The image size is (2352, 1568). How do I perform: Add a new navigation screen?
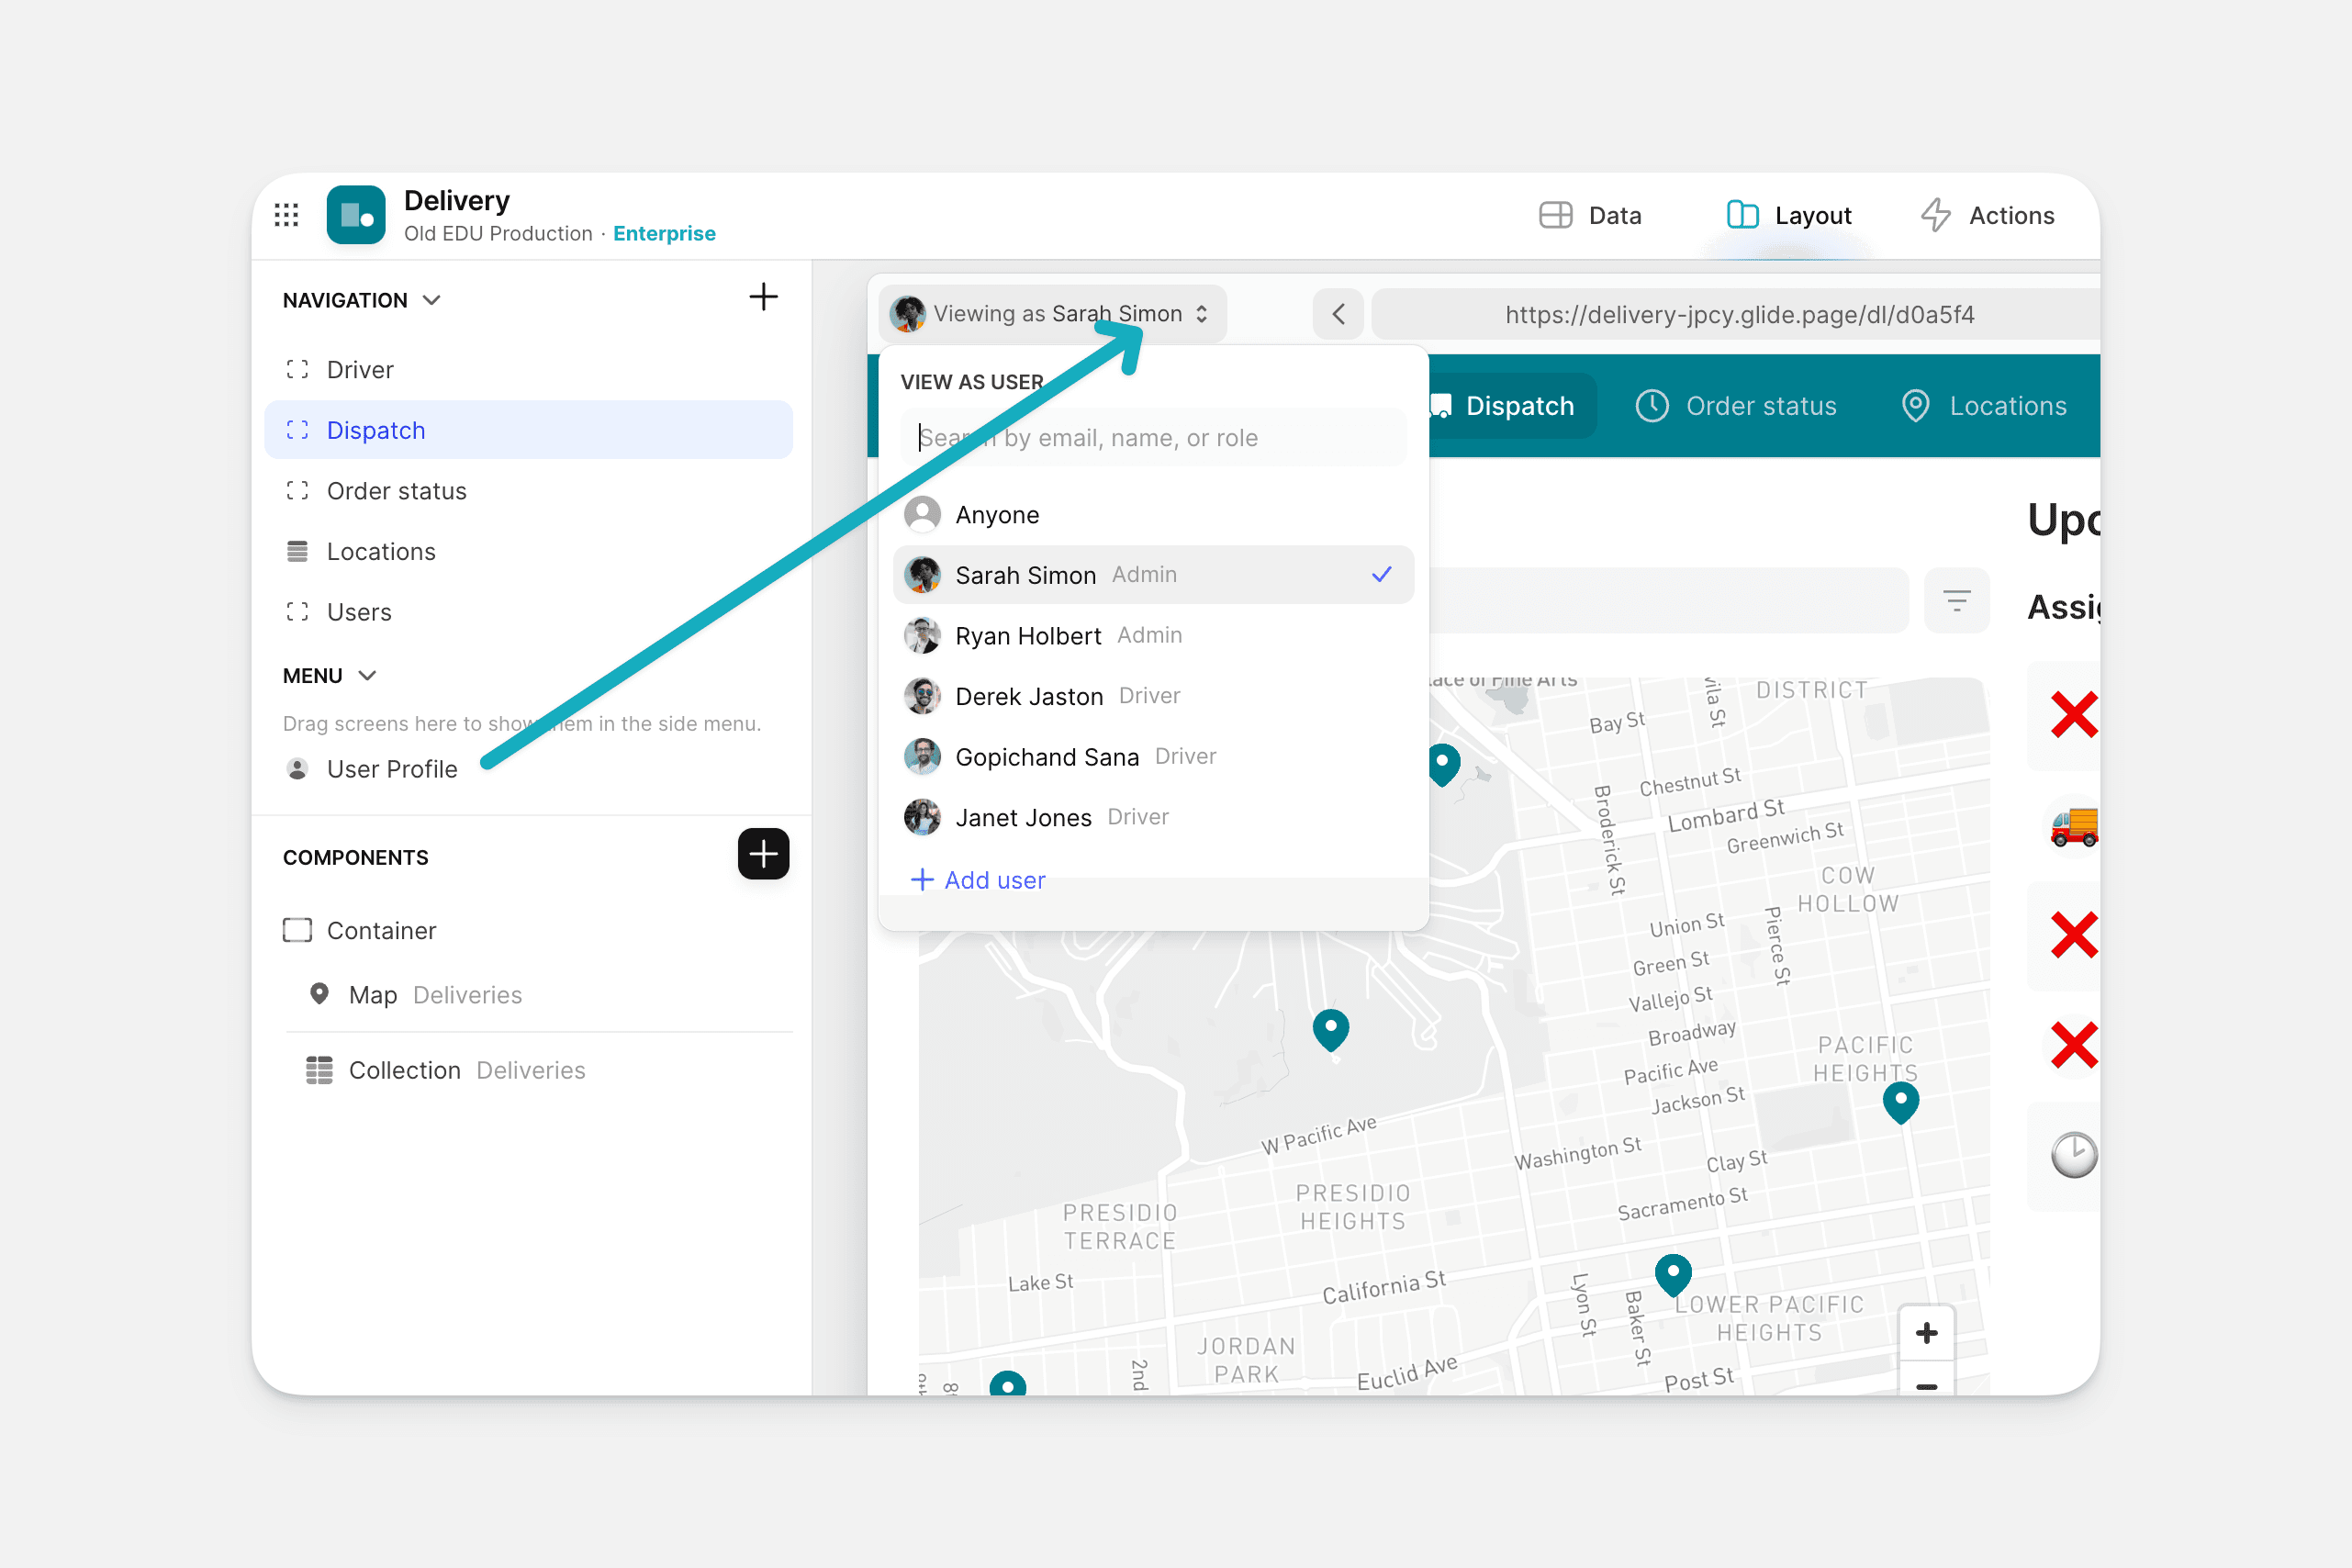point(763,297)
